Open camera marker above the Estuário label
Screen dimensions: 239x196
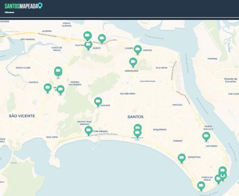pyautogui.click(x=206, y=137)
